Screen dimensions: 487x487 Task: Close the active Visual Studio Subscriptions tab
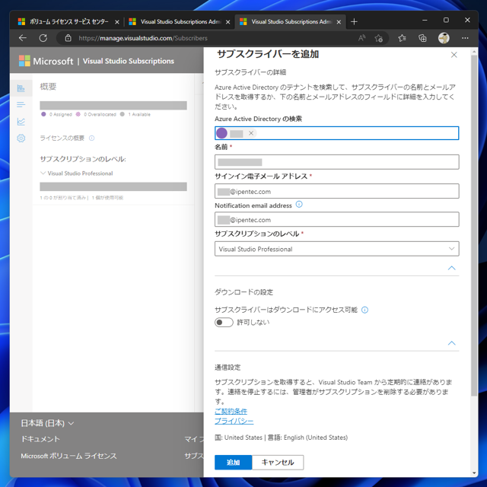tap(339, 22)
